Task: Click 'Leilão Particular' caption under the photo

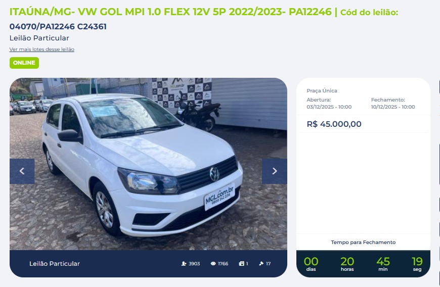Action: (55, 263)
